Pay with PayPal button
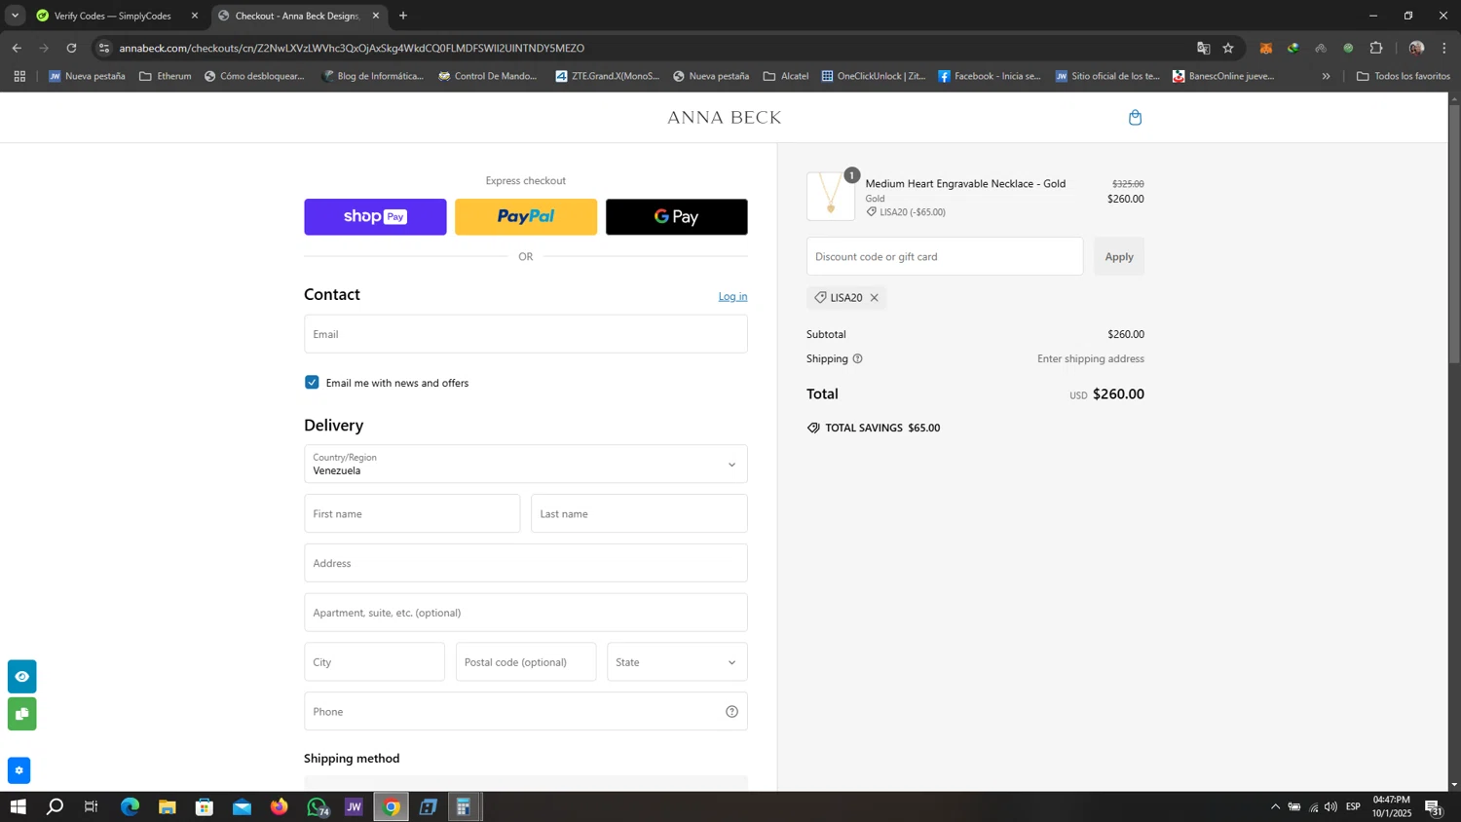1461x822 pixels. pyautogui.click(x=526, y=217)
